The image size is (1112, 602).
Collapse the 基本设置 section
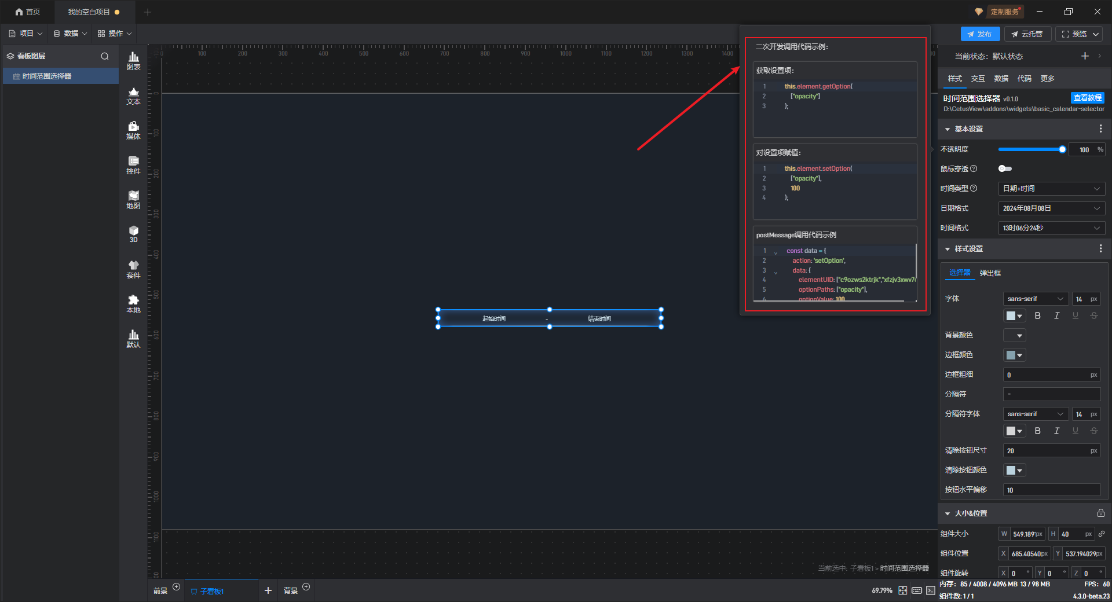948,129
